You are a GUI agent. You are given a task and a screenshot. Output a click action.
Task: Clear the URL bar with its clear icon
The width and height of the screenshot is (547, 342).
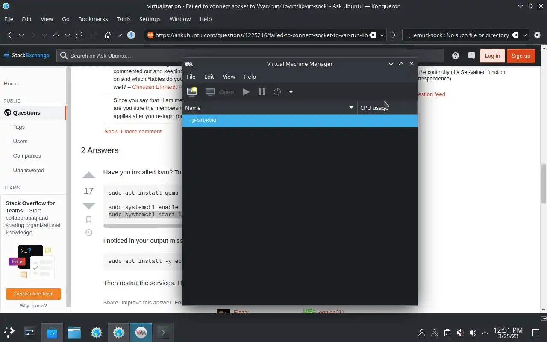(x=373, y=35)
